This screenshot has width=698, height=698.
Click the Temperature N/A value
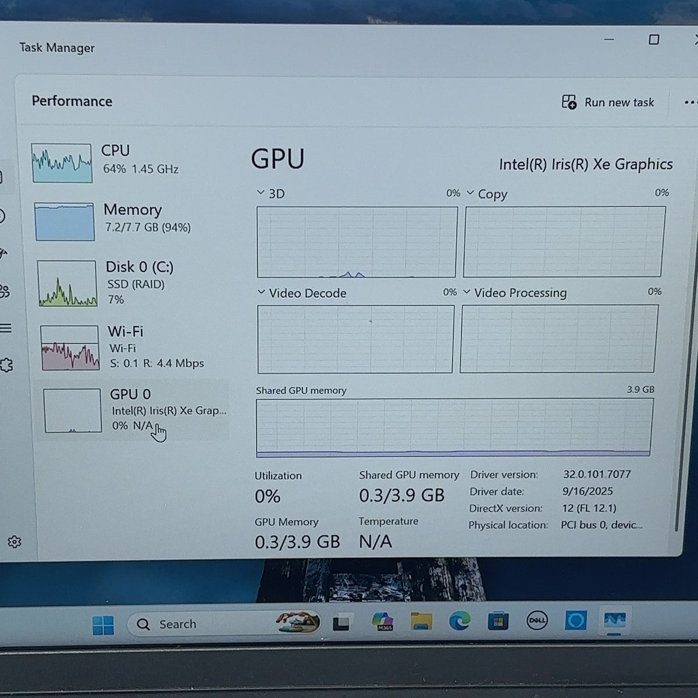click(x=375, y=542)
